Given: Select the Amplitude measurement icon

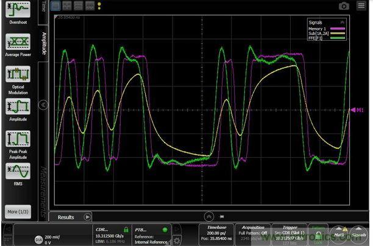Looking at the screenshot, I should (x=18, y=108).
